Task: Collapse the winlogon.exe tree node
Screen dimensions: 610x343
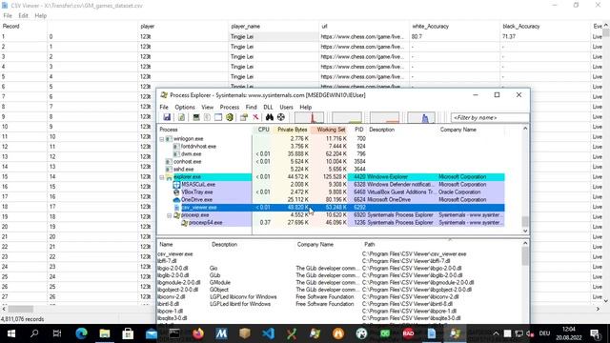Action: pos(162,139)
